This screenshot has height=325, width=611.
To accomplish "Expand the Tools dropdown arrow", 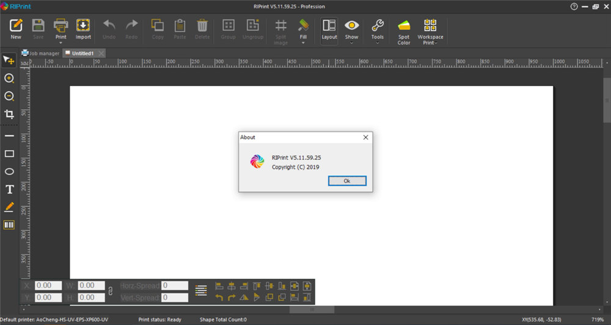I will (377, 43).
